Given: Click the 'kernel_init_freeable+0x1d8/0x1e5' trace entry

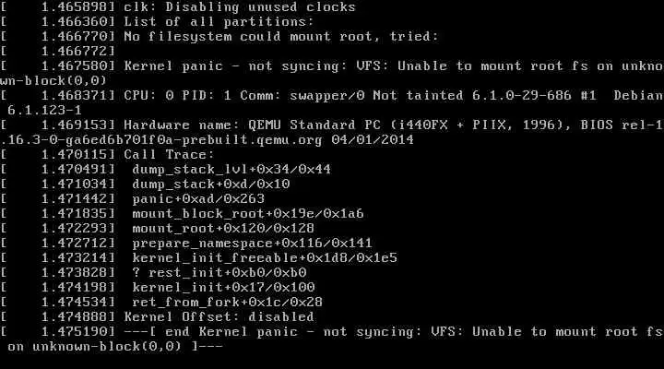Looking at the screenshot, I should [265, 258].
